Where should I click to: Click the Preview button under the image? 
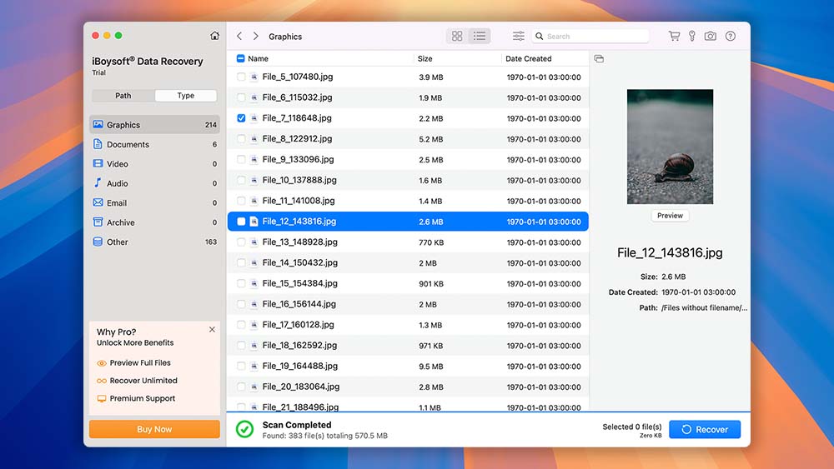pyautogui.click(x=670, y=216)
